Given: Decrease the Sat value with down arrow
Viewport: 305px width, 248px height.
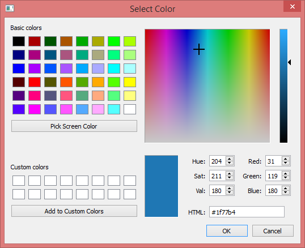Looking at the screenshot, I should (230, 178).
